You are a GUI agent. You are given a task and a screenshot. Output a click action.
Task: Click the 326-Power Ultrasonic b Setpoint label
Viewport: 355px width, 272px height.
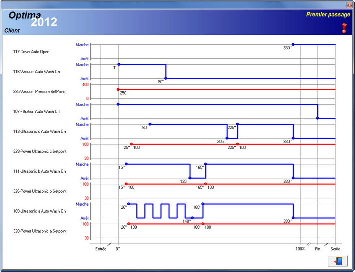40,191
